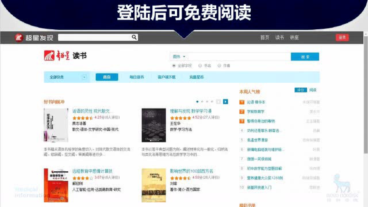Screen dimensions: 368x207
Task: Open book title 远程教育中感情计算技
Action: coord(92,171)
